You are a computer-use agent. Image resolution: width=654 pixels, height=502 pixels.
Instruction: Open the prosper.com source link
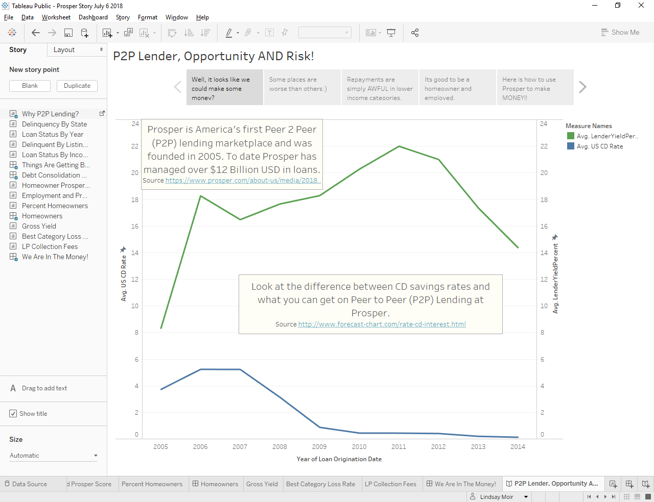pos(243,180)
